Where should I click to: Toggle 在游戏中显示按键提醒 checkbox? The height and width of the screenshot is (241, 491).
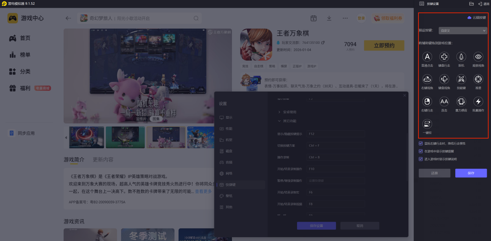pyautogui.click(x=421, y=151)
